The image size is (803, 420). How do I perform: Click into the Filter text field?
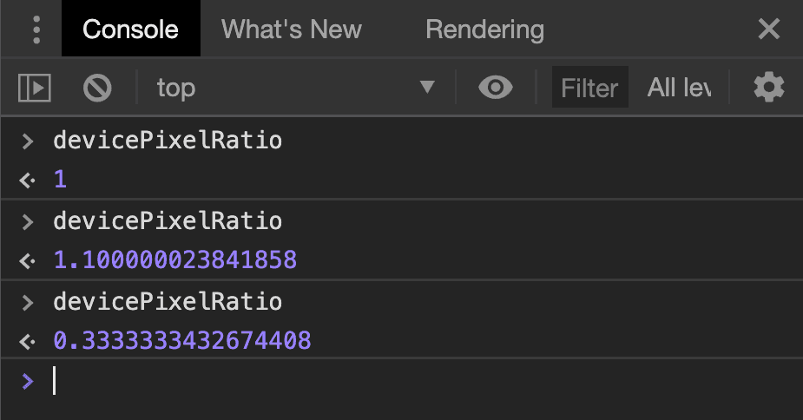589,88
